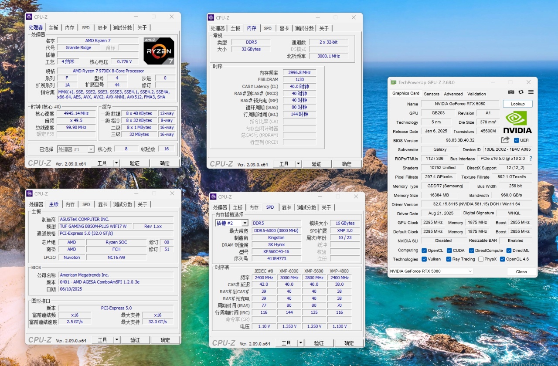The width and height of the screenshot is (558, 366).
Task: Click the Device ID field in GPU-Z
Action: coord(507,149)
